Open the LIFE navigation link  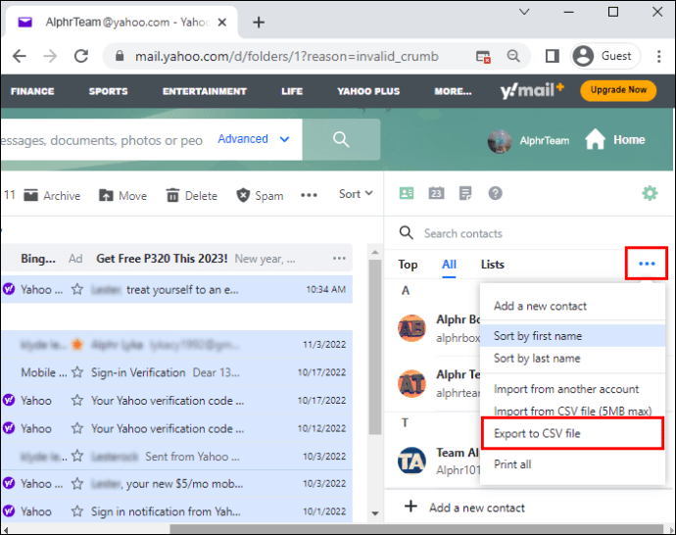(292, 91)
